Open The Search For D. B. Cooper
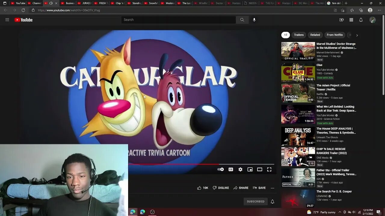385x216 pixels. tap(334, 191)
